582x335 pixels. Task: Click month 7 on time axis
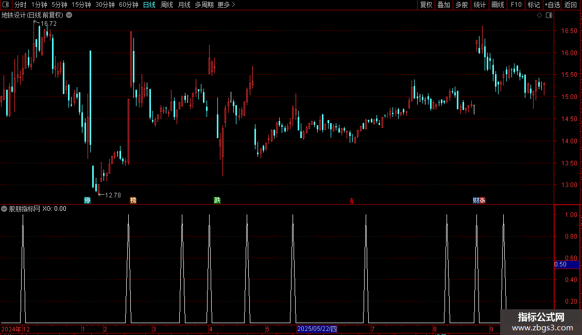[x=373, y=329]
